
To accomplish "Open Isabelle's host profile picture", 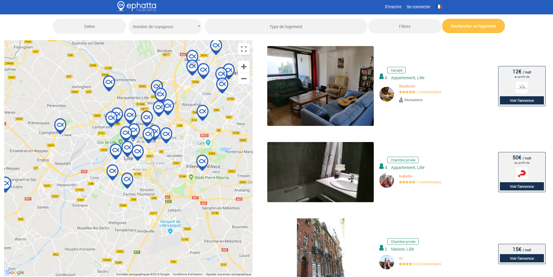I will [x=387, y=180].
